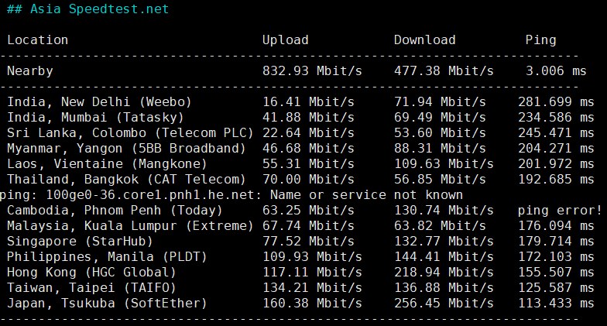Click 'Taiwan, Taipei (TAIFO)' location
This screenshot has height=326, width=607.
(x=91, y=288)
